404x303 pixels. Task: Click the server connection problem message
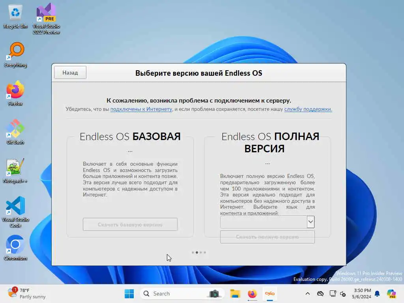pos(199,101)
